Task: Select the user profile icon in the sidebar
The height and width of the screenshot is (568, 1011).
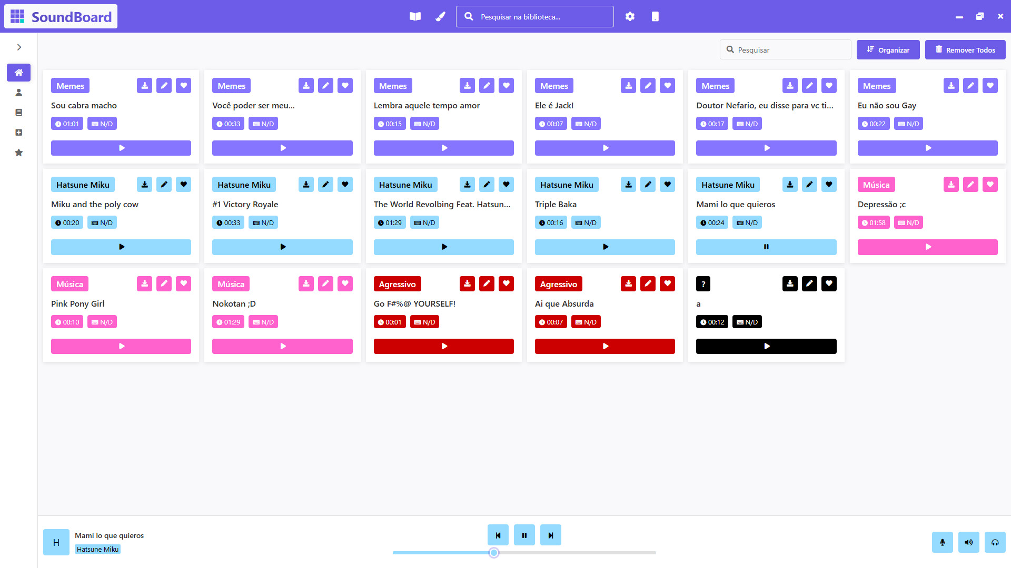Action: coord(18,93)
